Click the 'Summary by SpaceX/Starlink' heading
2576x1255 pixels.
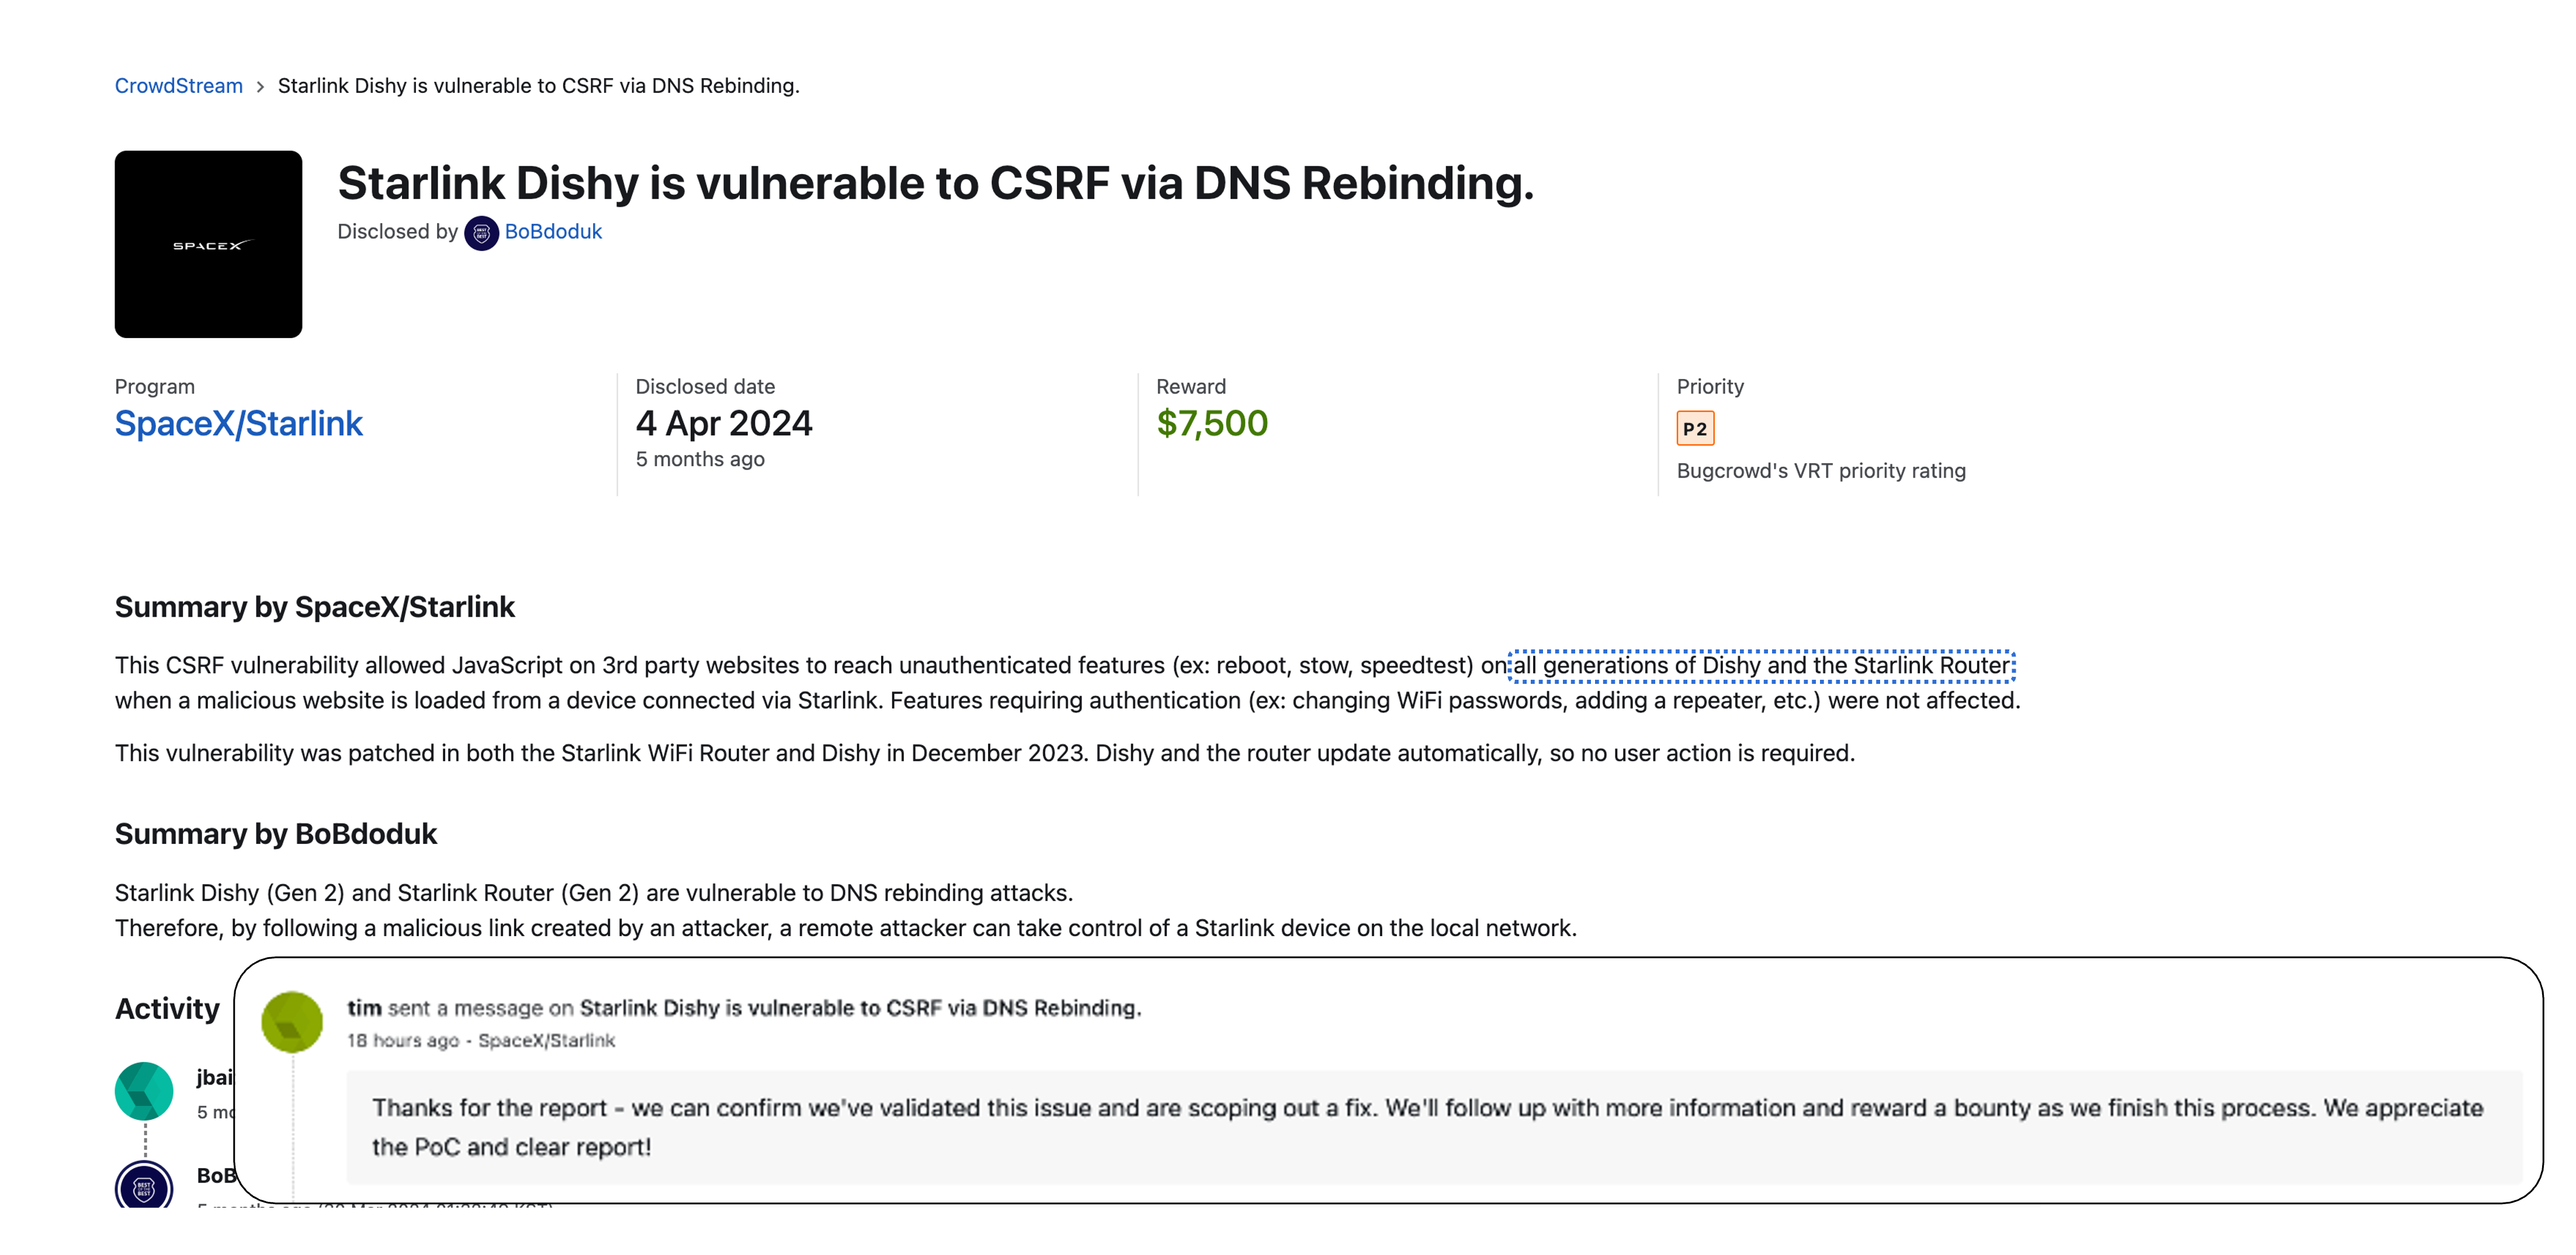point(314,607)
